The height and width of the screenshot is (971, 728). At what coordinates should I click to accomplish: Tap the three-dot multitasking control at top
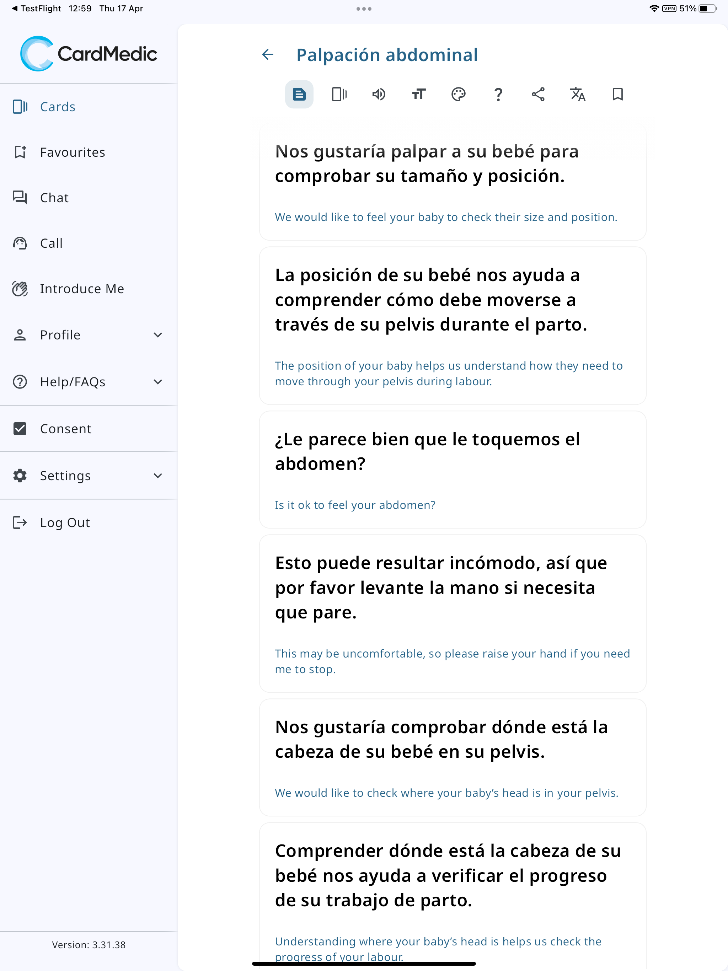coord(364,9)
